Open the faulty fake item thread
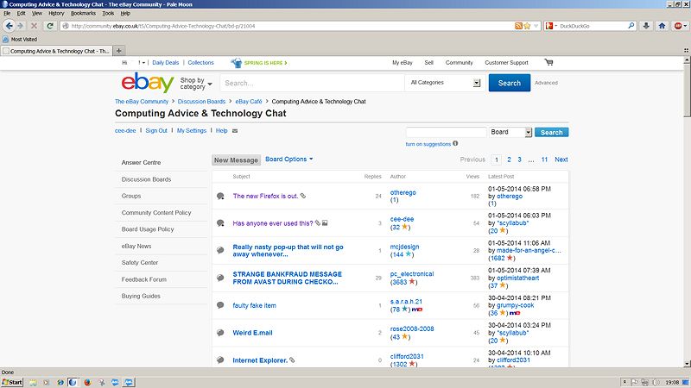Image resolution: width=691 pixels, height=388 pixels. [x=254, y=305]
